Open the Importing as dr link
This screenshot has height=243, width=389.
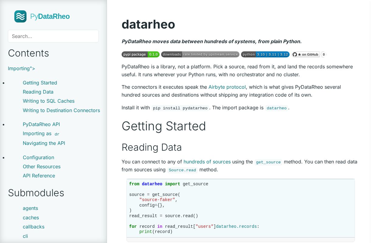click(x=41, y=134)
